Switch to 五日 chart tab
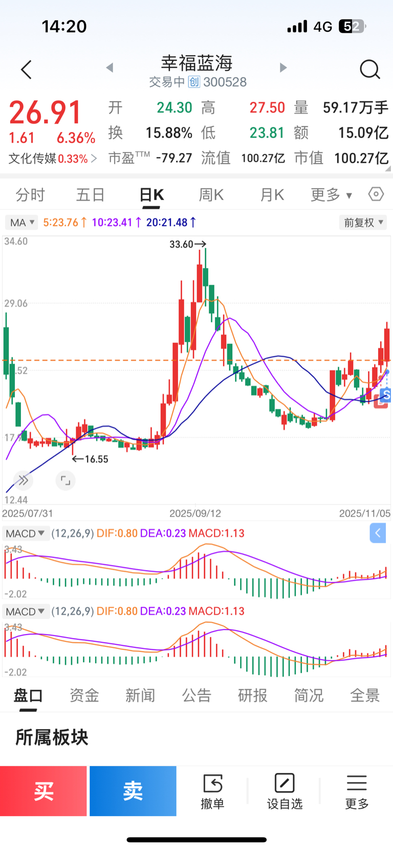The height and width of the screenshot is (851, 393). pyautogui.click(x=91, y=195)
